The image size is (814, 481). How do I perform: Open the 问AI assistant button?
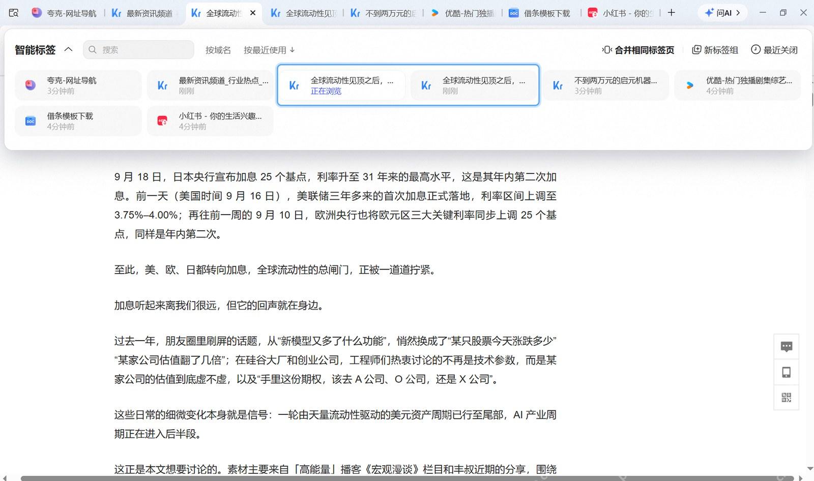click(x=722, y=13)
